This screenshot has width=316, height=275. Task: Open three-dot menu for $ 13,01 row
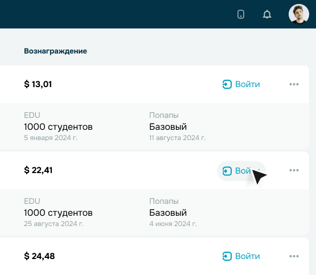point(294,84)
